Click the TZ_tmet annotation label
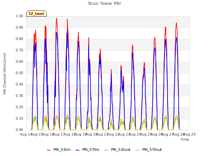Viewport: 209px width, 156px height. click(x=36, y=14)
